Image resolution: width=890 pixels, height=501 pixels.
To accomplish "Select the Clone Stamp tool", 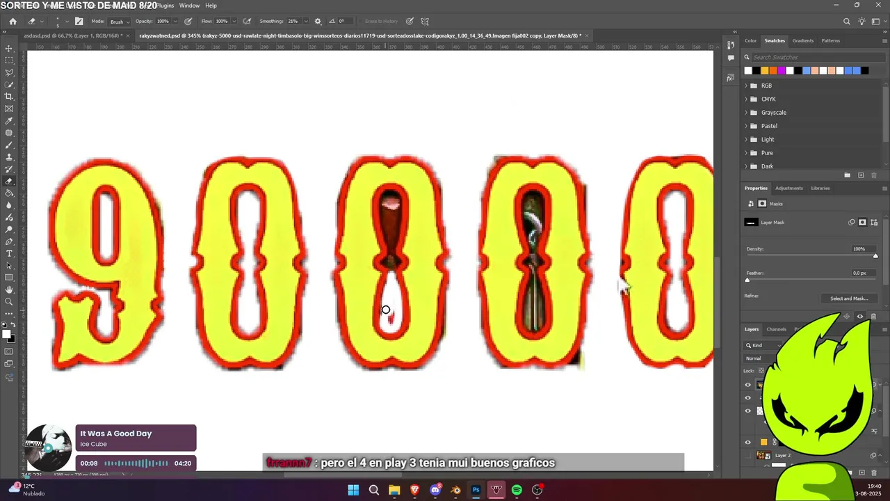I will pyautogui.click(x=9, y=157).
